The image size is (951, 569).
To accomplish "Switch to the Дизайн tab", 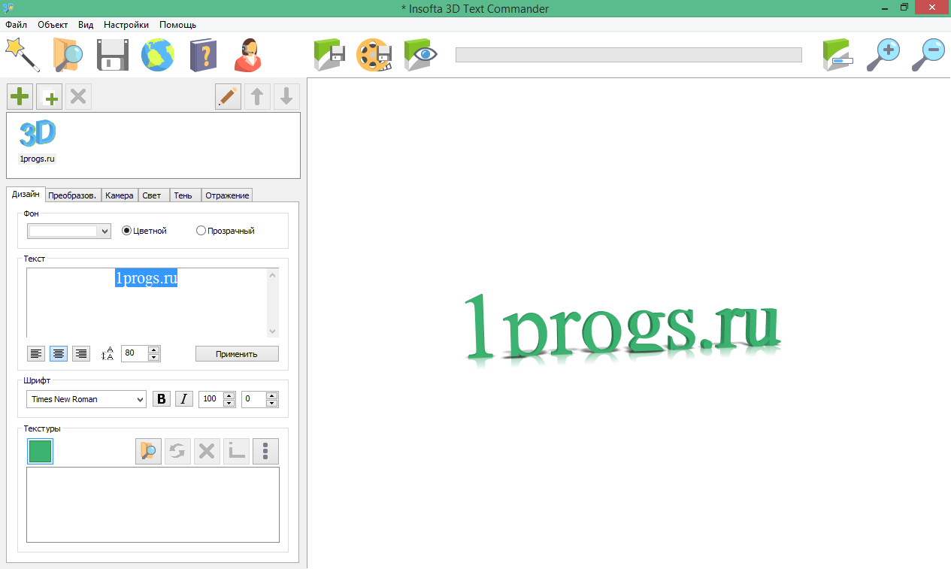I will tap(26, 194).
